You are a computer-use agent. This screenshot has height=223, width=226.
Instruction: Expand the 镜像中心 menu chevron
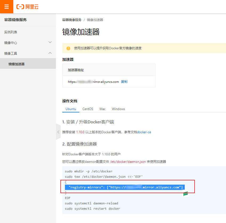coord(50,42)
